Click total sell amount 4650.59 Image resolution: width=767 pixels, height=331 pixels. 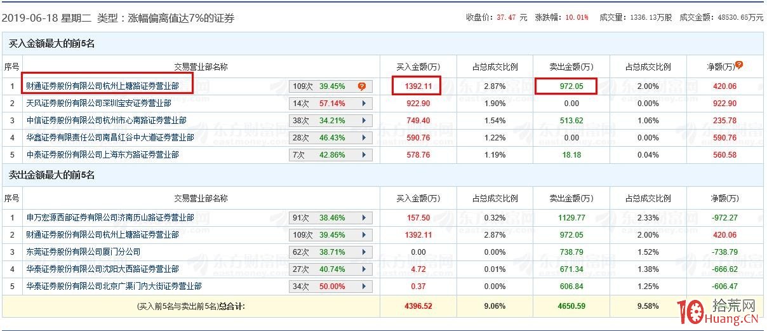[571, 306]
